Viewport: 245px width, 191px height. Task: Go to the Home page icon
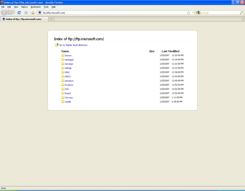click(x=33, y=13)
